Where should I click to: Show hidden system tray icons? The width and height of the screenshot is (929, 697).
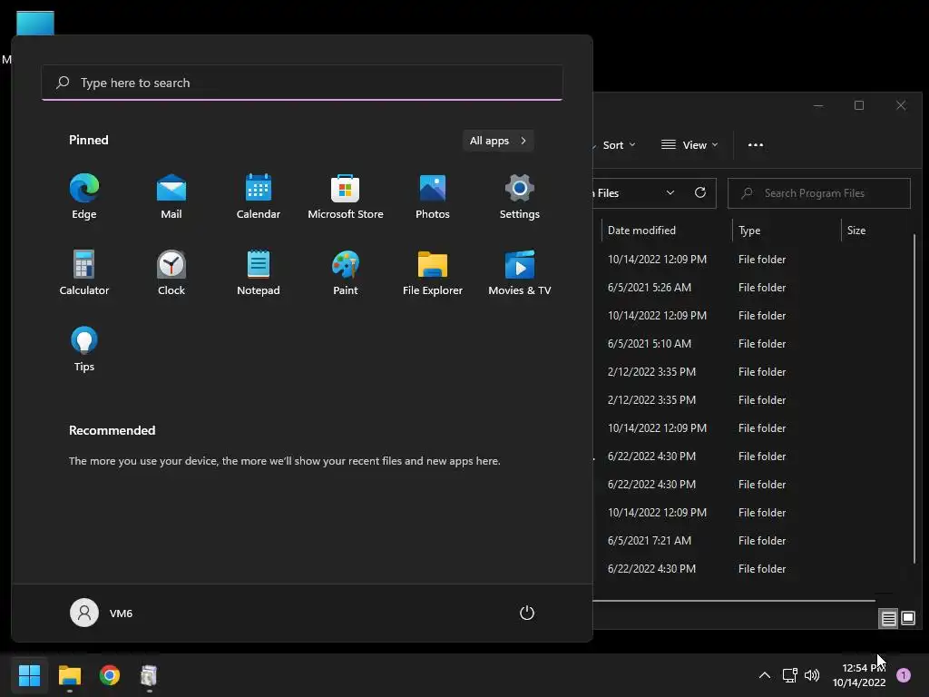(765, 675)
